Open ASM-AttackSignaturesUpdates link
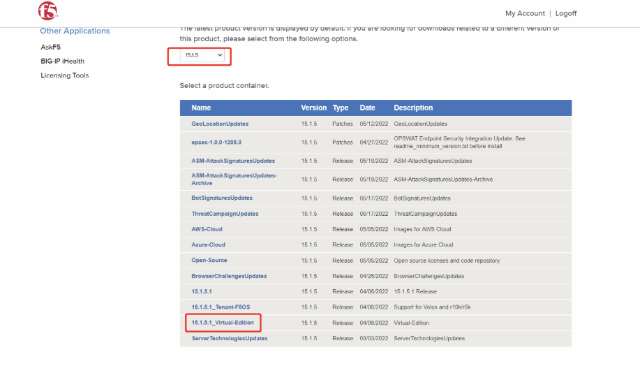This screenshot has height=373, width=640. 233,161
